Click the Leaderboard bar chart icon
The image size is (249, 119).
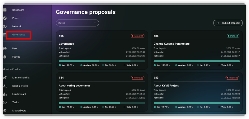point(5,94)
